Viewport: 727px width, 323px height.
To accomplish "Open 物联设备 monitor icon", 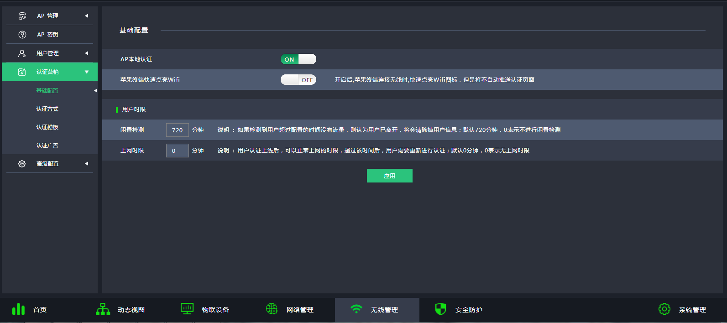I will click(x=187, y=309).
